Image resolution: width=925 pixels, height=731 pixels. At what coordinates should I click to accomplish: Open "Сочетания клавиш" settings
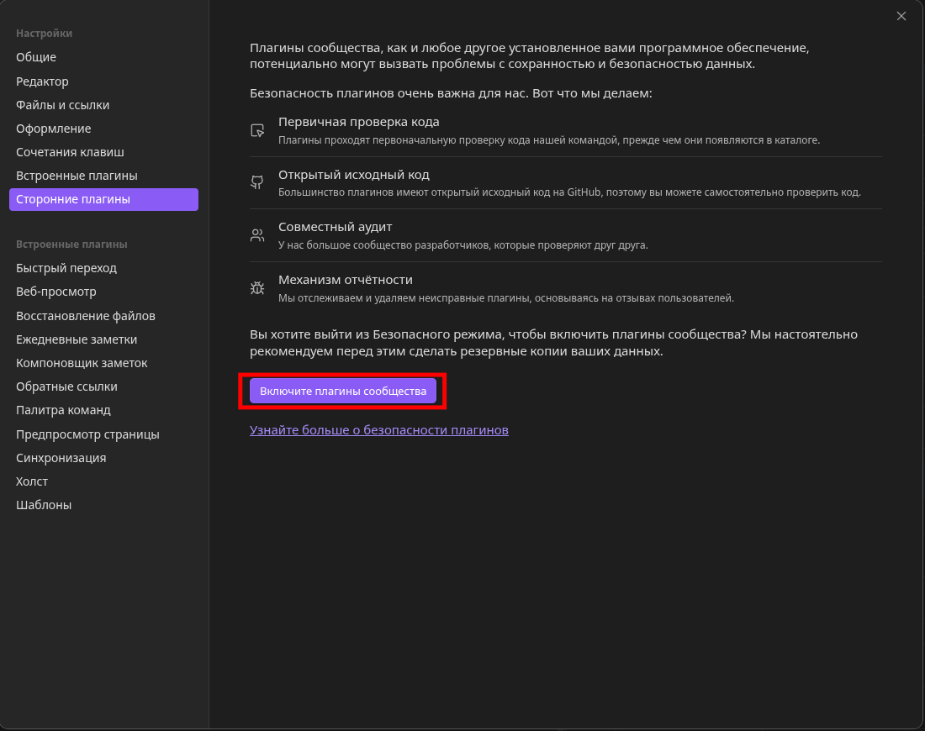(x=70, y=152)
